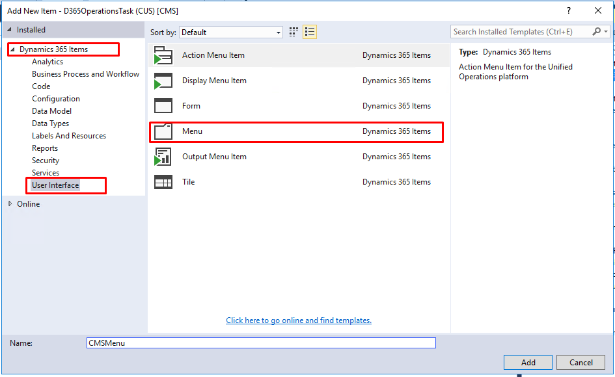Select Labels And Resources category
615x377 pixels.
pos(69,136)
